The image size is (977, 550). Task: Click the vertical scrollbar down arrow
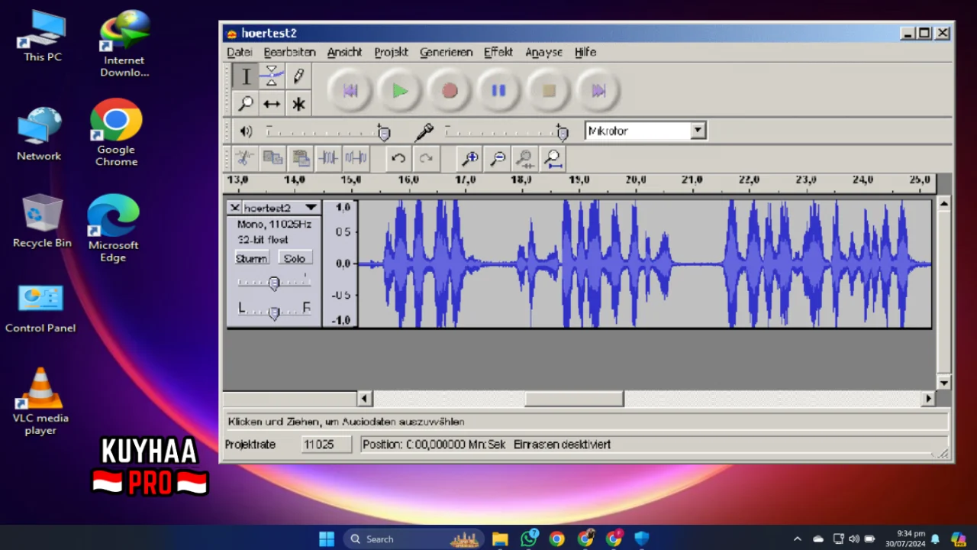944,383
